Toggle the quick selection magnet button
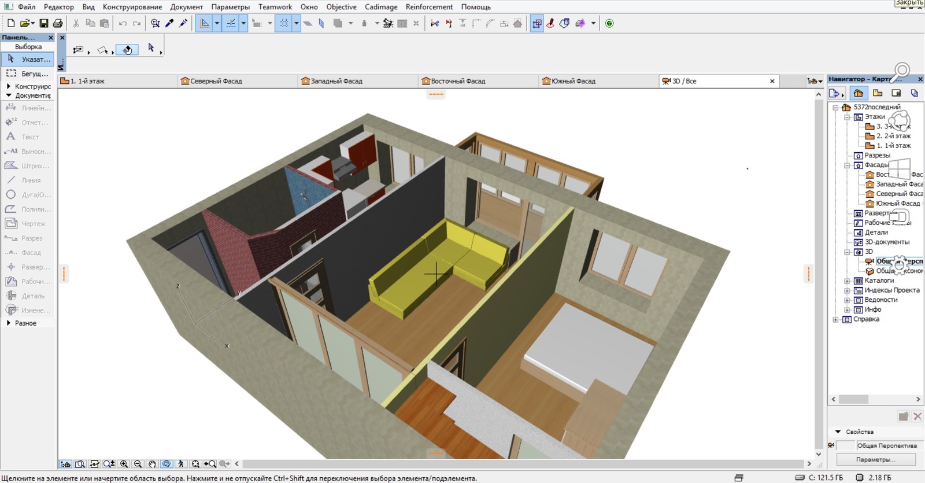Screen dimensions: 925x483 pyautogui.click(x=127, y=50)
